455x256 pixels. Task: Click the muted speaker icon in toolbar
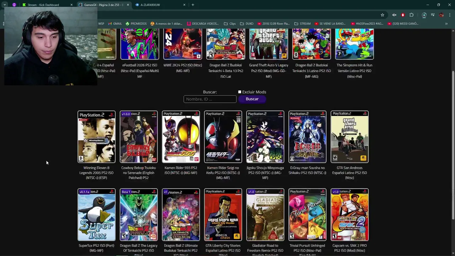[x=394, y=15]
